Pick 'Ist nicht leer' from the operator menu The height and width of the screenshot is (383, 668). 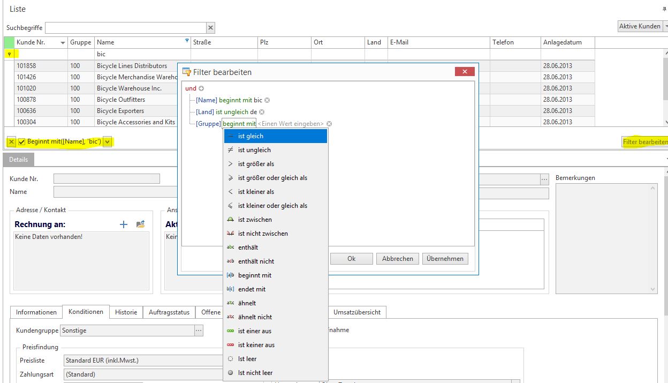tap(255, 373)
